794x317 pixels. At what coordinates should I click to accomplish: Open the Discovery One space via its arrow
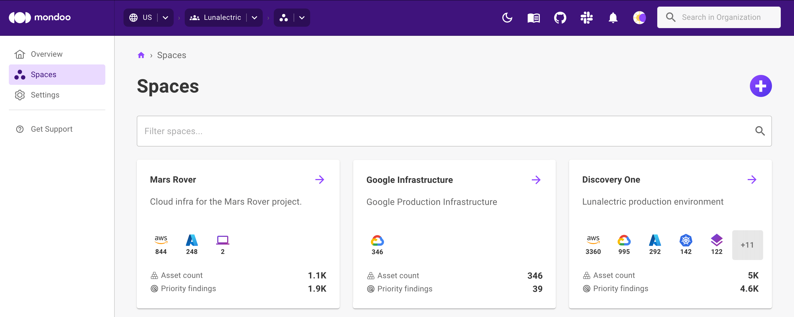pos(752,179)
